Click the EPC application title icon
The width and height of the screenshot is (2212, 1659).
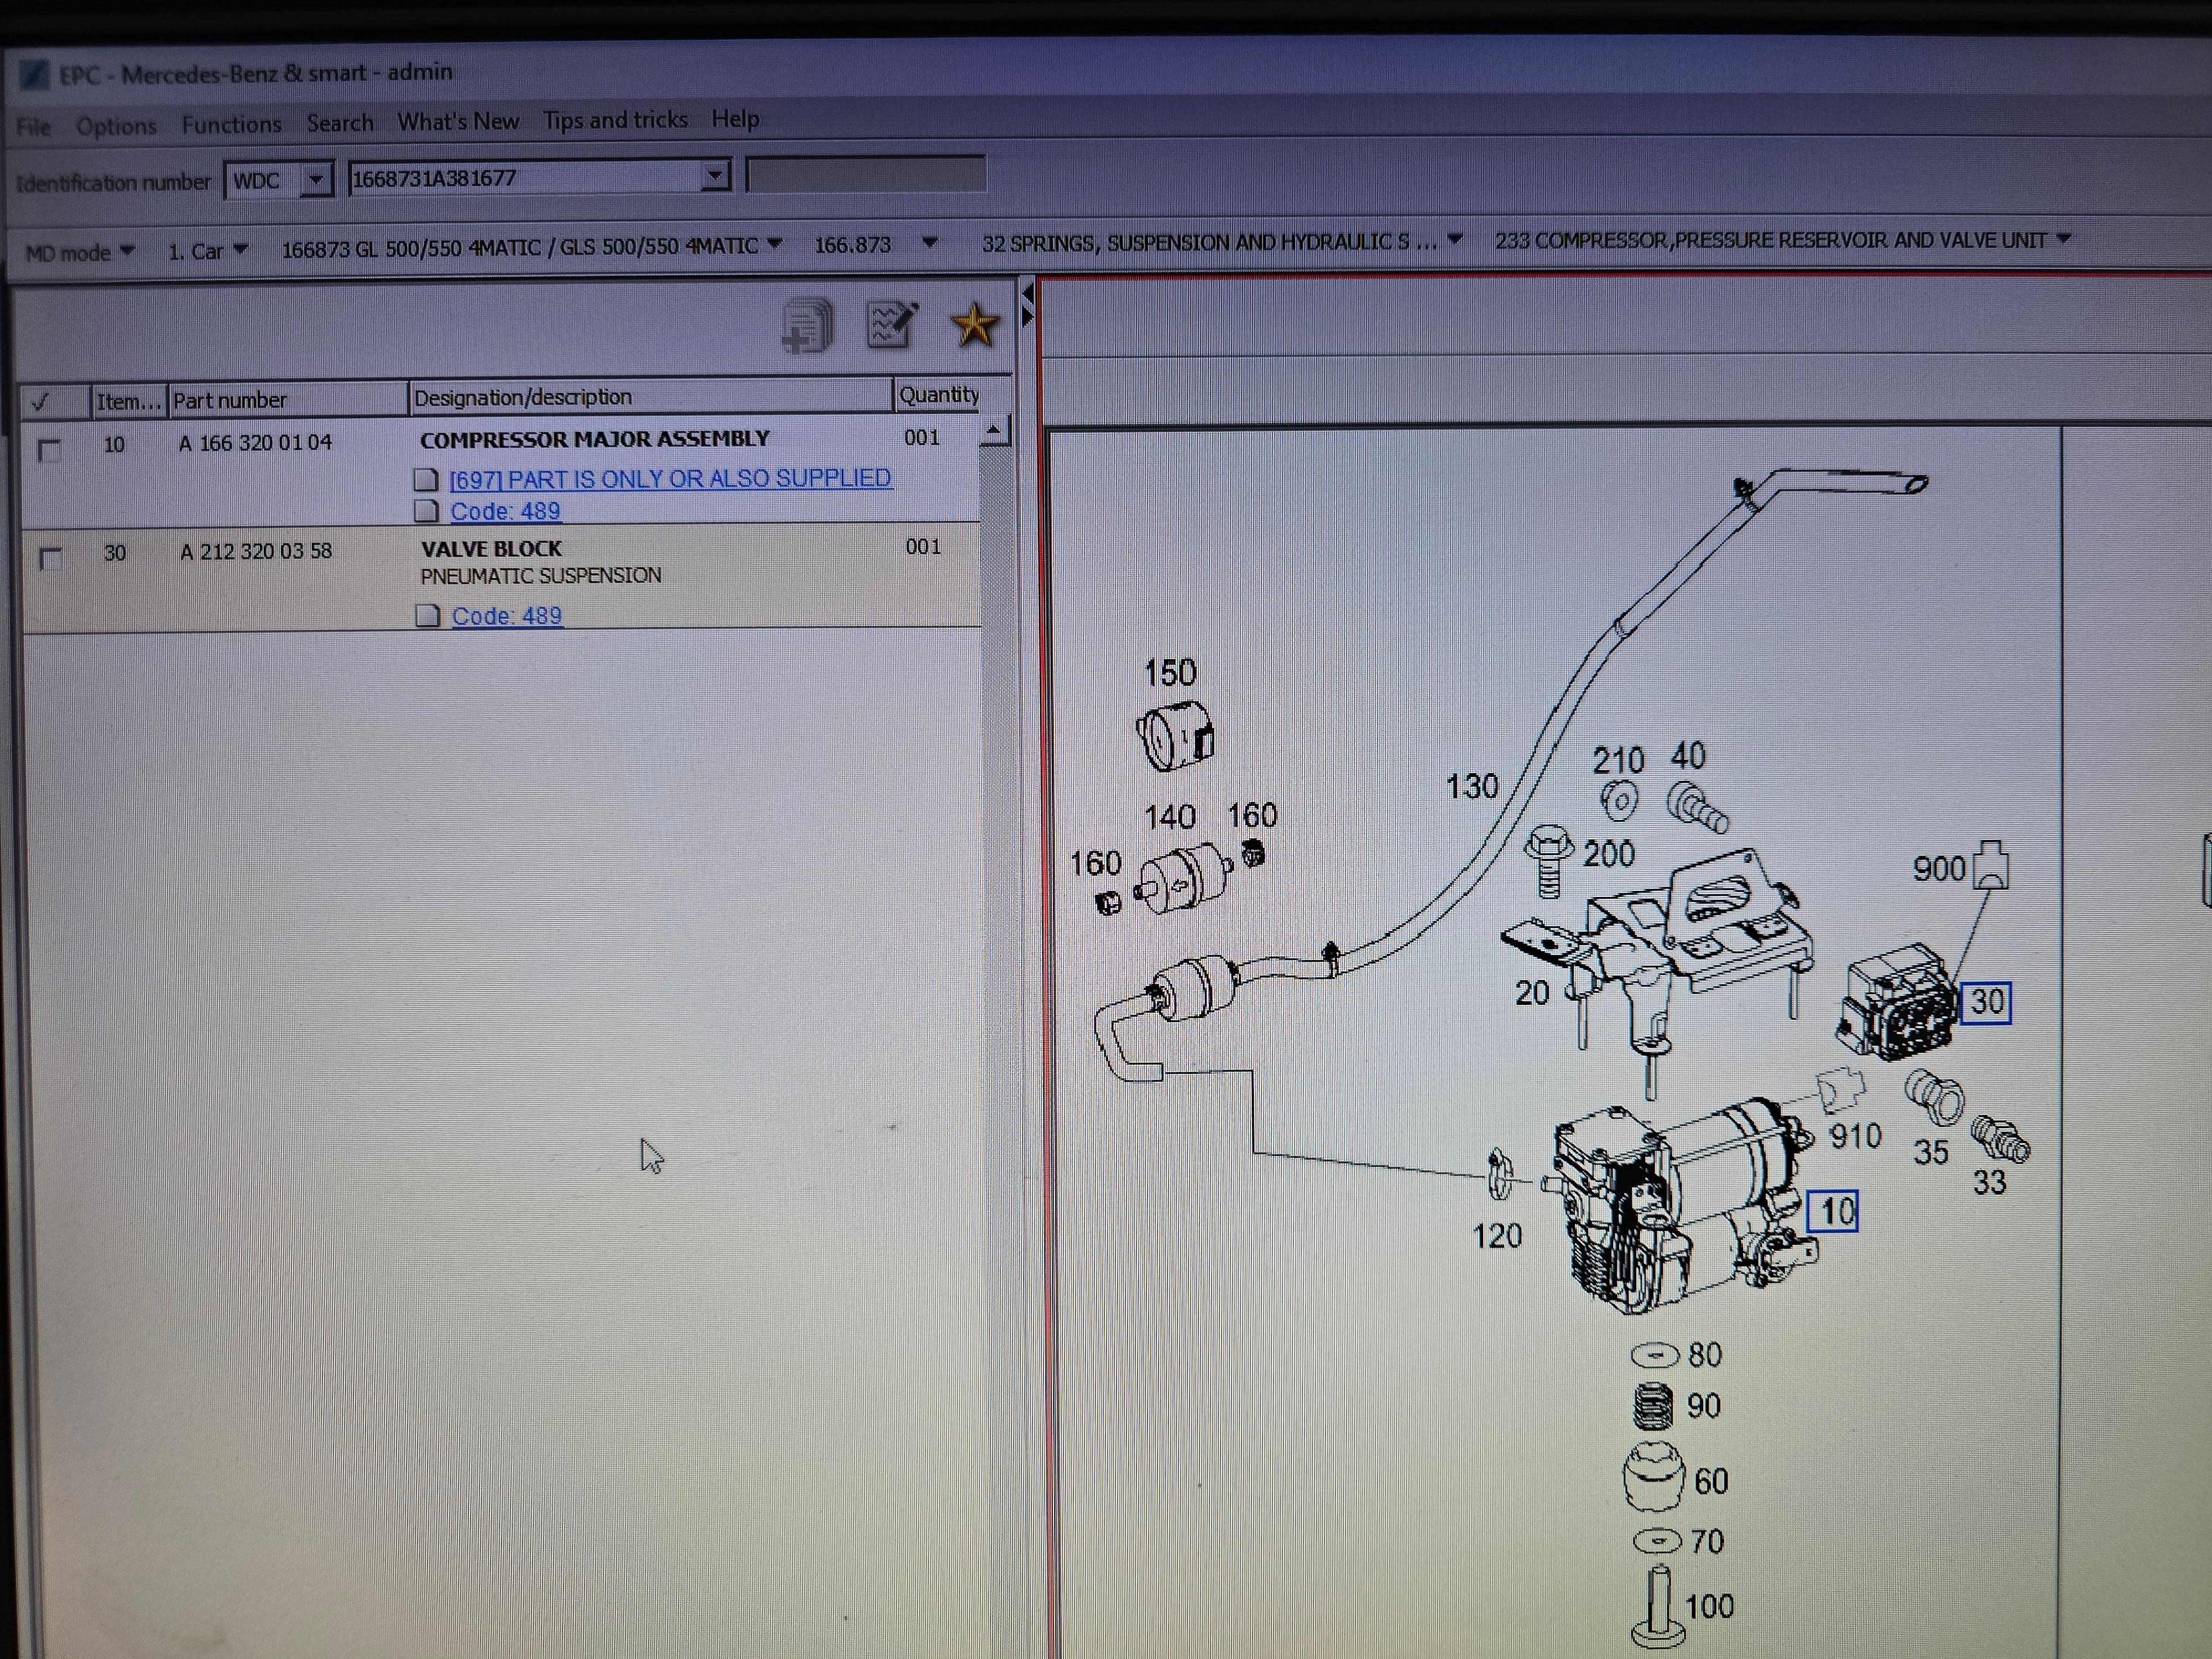click(34, 74)
